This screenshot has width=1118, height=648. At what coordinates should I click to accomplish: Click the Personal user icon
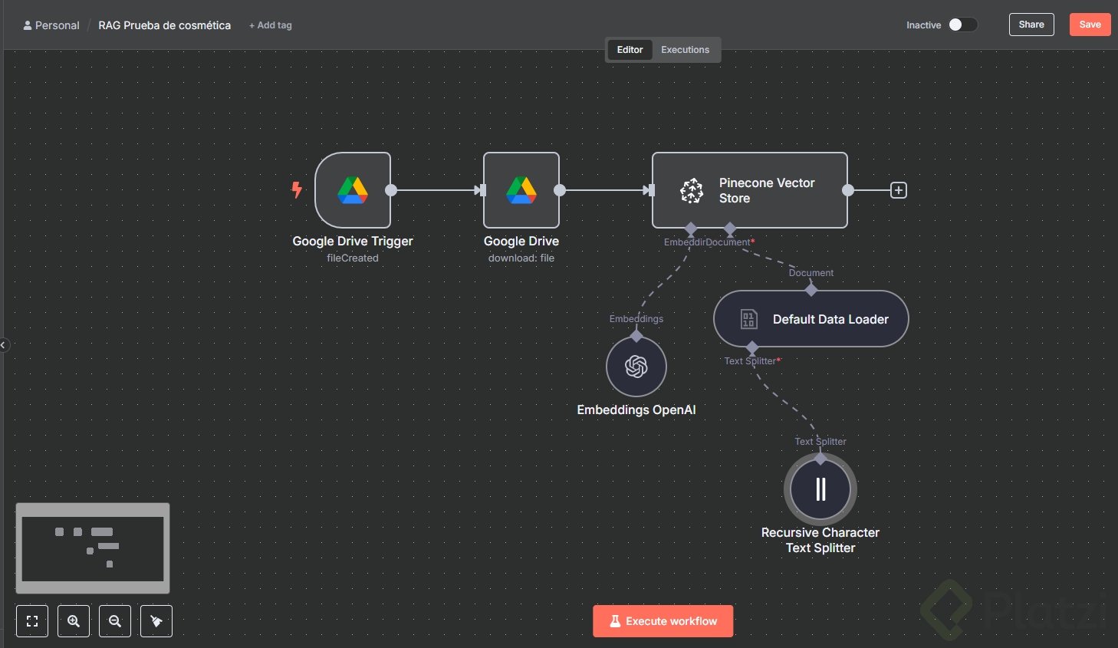(28, 25)
